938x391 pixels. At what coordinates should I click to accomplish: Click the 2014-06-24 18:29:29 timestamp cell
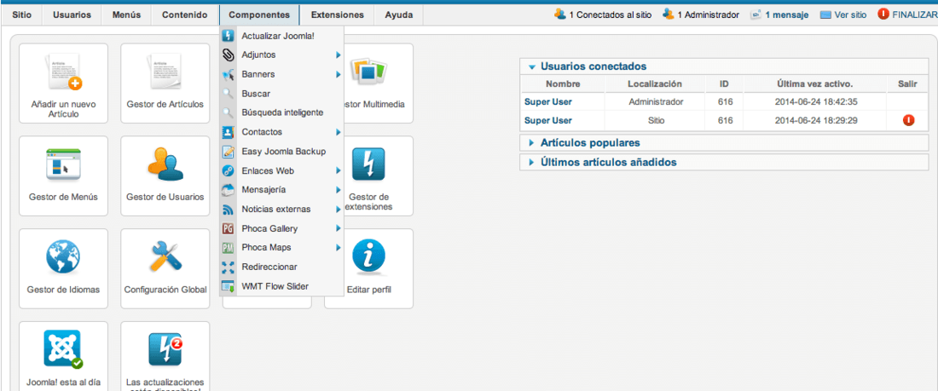pyautogui.click(x=816, y=120)
